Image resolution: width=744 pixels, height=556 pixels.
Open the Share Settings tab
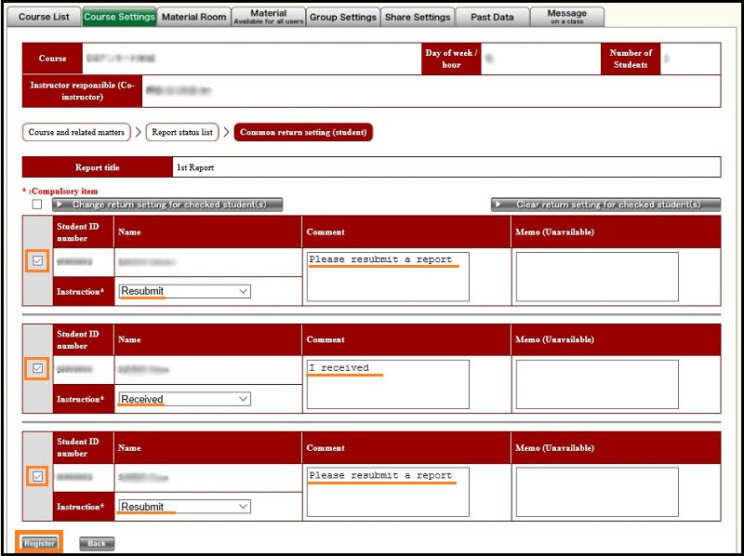tap(418, 17)
